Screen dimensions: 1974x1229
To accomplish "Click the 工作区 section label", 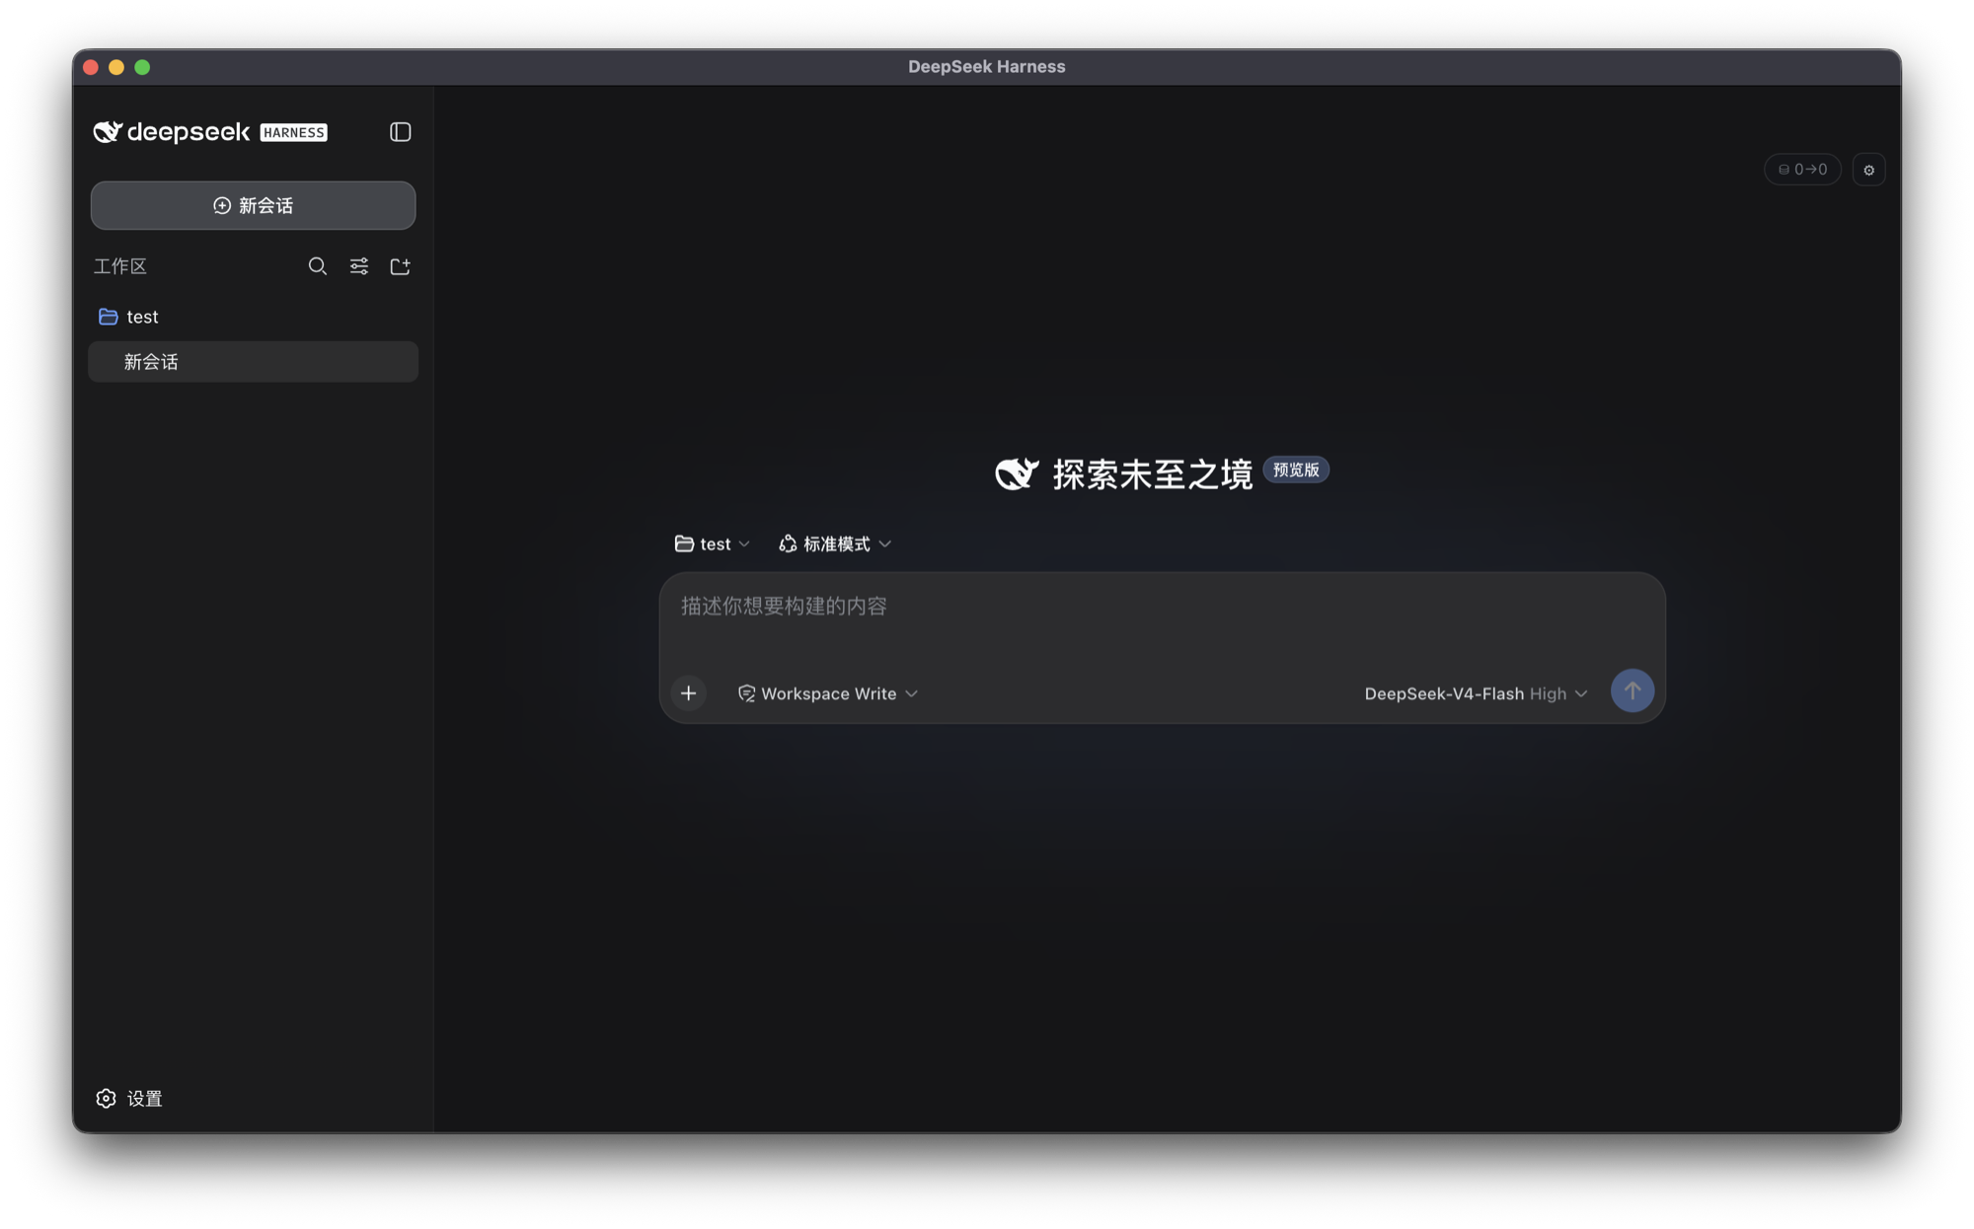I will coord(120,266).
